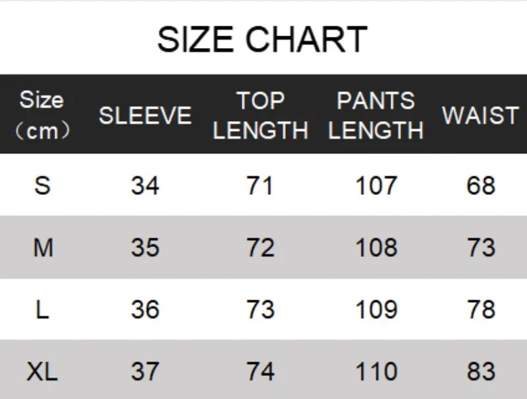
Task: Select the S size row label
Action: click(42, 186)
